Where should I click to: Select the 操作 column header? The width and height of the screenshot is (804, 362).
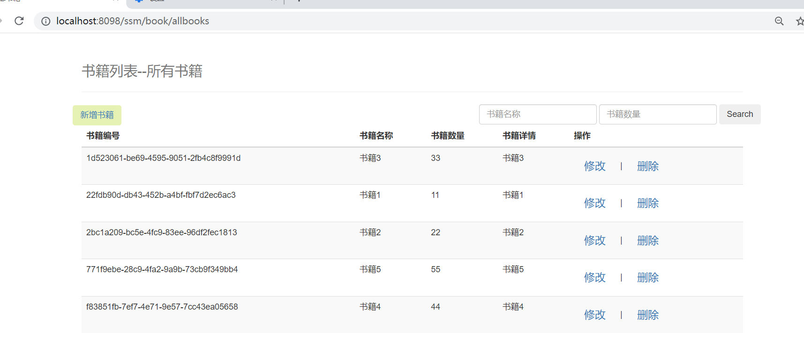pos(582,136)
